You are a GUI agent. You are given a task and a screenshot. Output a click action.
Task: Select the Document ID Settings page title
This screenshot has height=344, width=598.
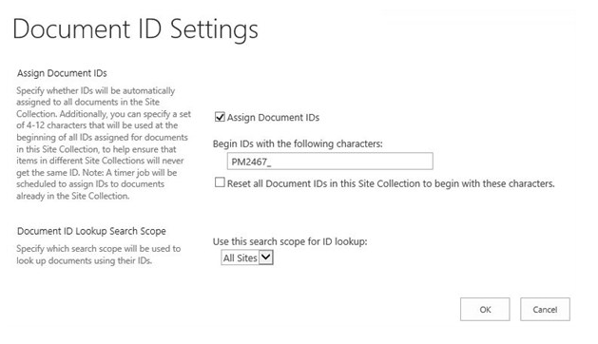point(135,29)
